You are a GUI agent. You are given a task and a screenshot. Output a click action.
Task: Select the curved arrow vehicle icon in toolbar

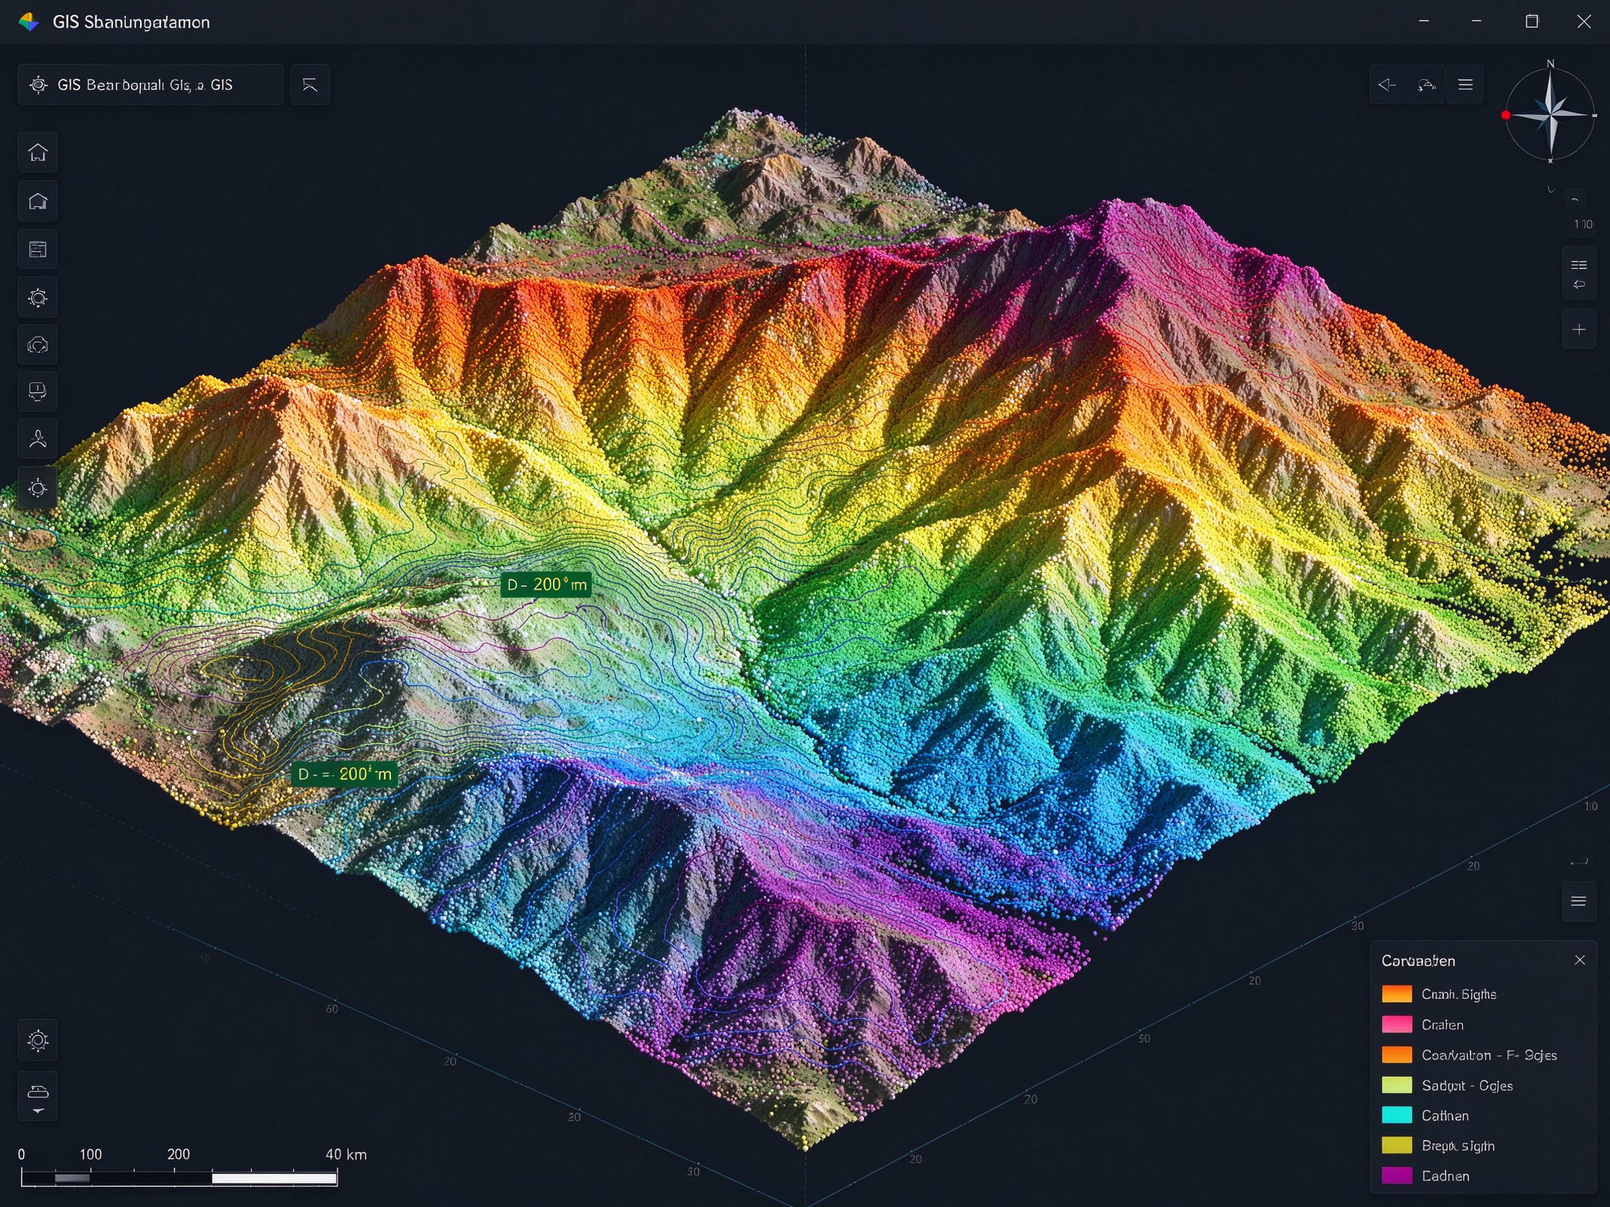coord(1427,85)
